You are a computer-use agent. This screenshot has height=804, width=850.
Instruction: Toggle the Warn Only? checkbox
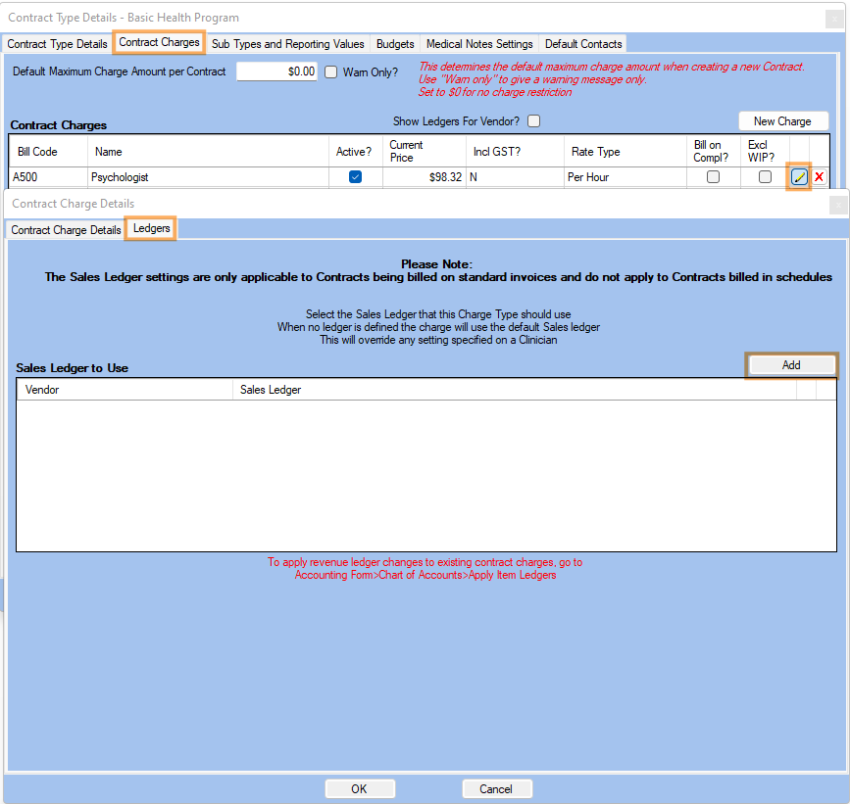[330, 71]
